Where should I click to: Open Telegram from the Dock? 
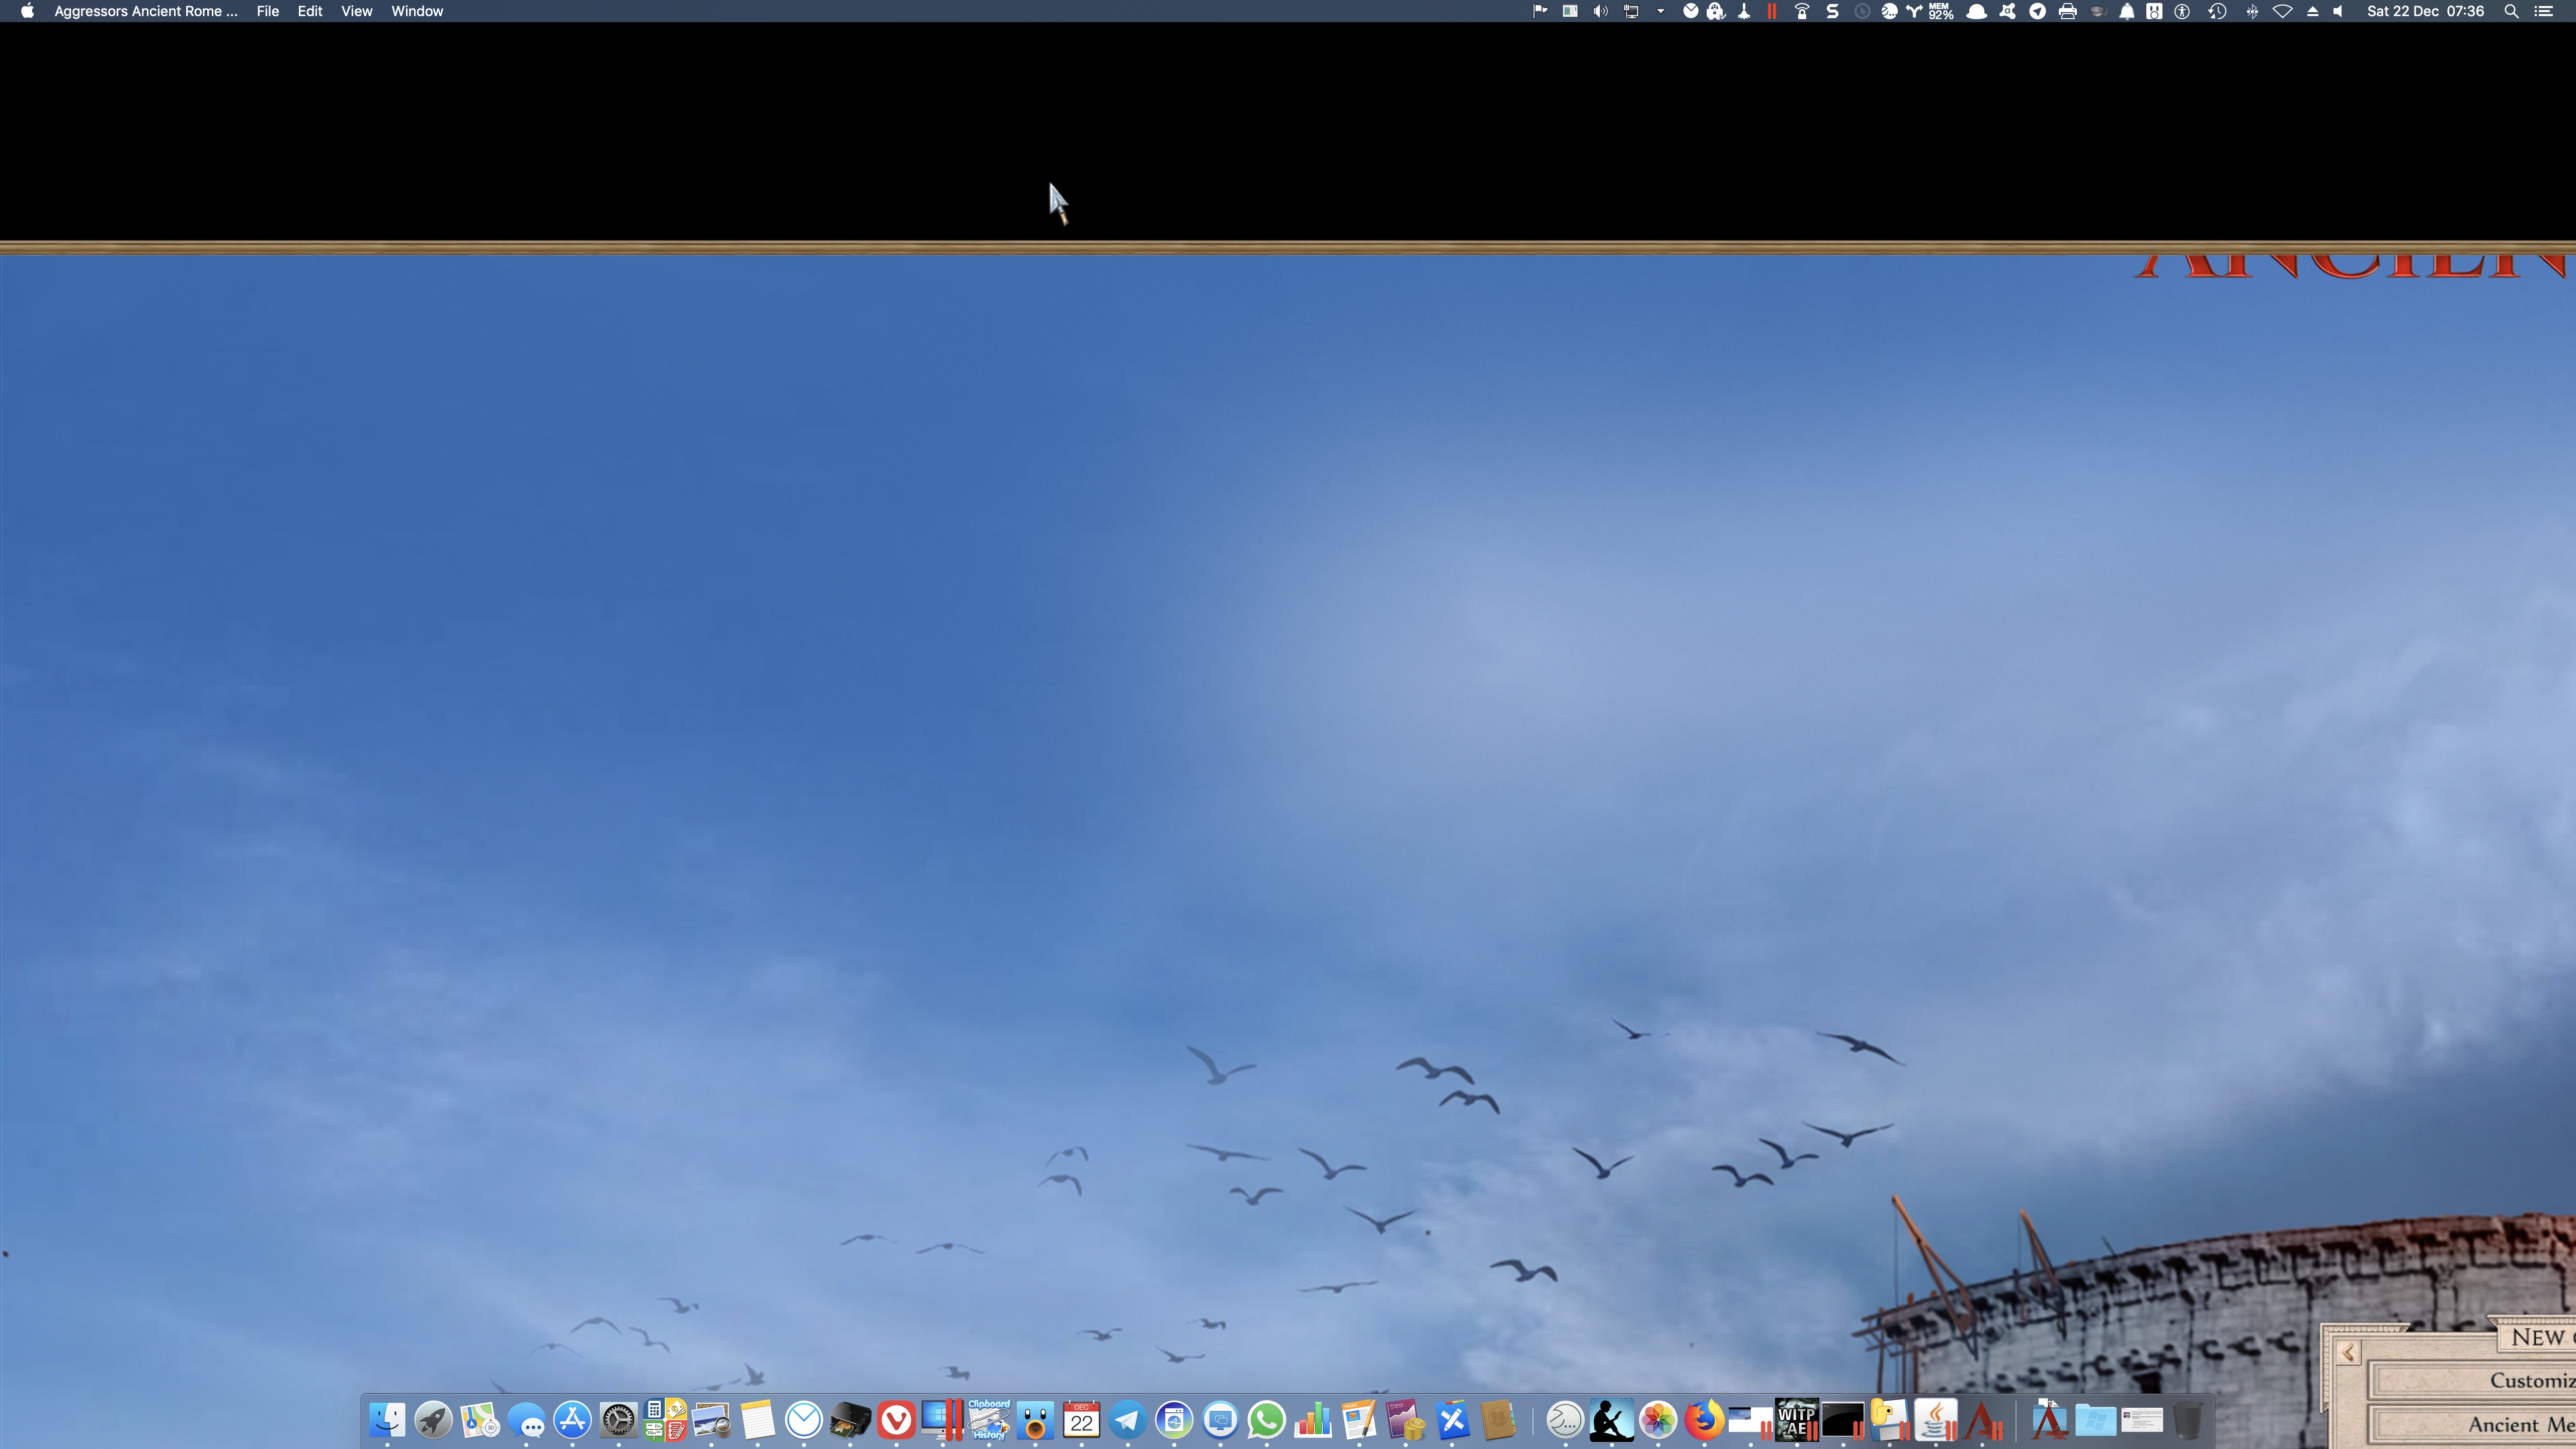pos(1127,1420)
